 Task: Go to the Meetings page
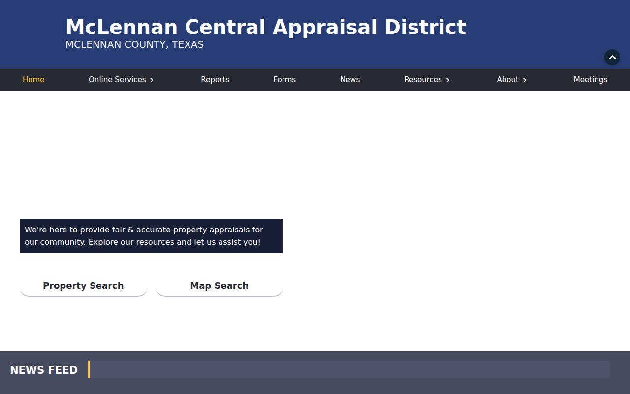[591, 80]
